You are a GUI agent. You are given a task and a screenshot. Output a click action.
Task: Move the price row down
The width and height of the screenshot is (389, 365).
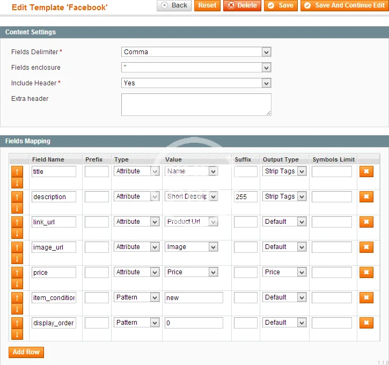tap(17, 283)
